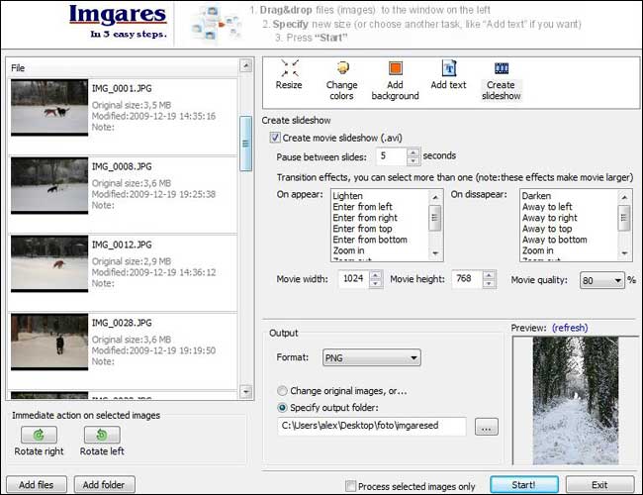Click On dissapear list scroll down arrow
The width and height of the screenshot is (643, 495).
point(624,253)
